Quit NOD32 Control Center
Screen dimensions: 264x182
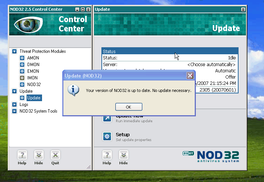[x=55, y=158]
